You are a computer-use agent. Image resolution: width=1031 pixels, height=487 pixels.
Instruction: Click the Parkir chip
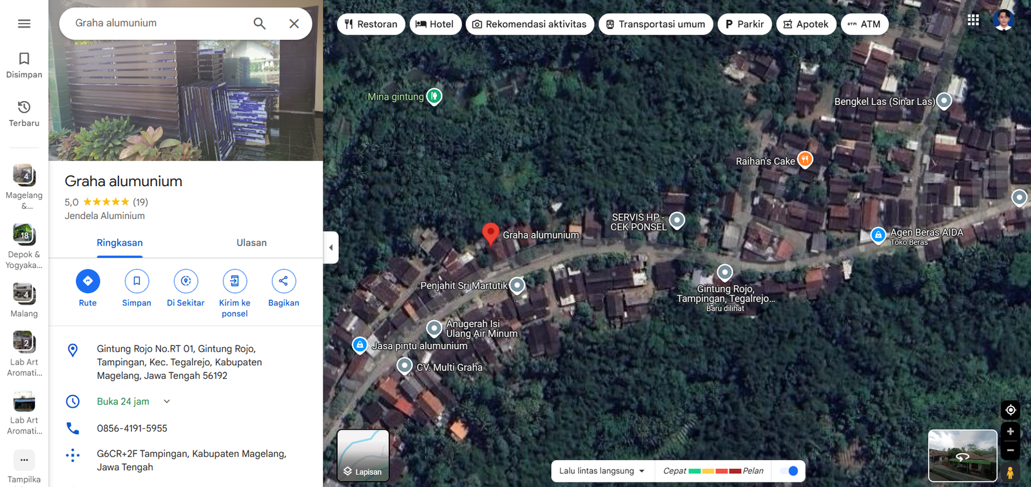(x=744, y=24)
